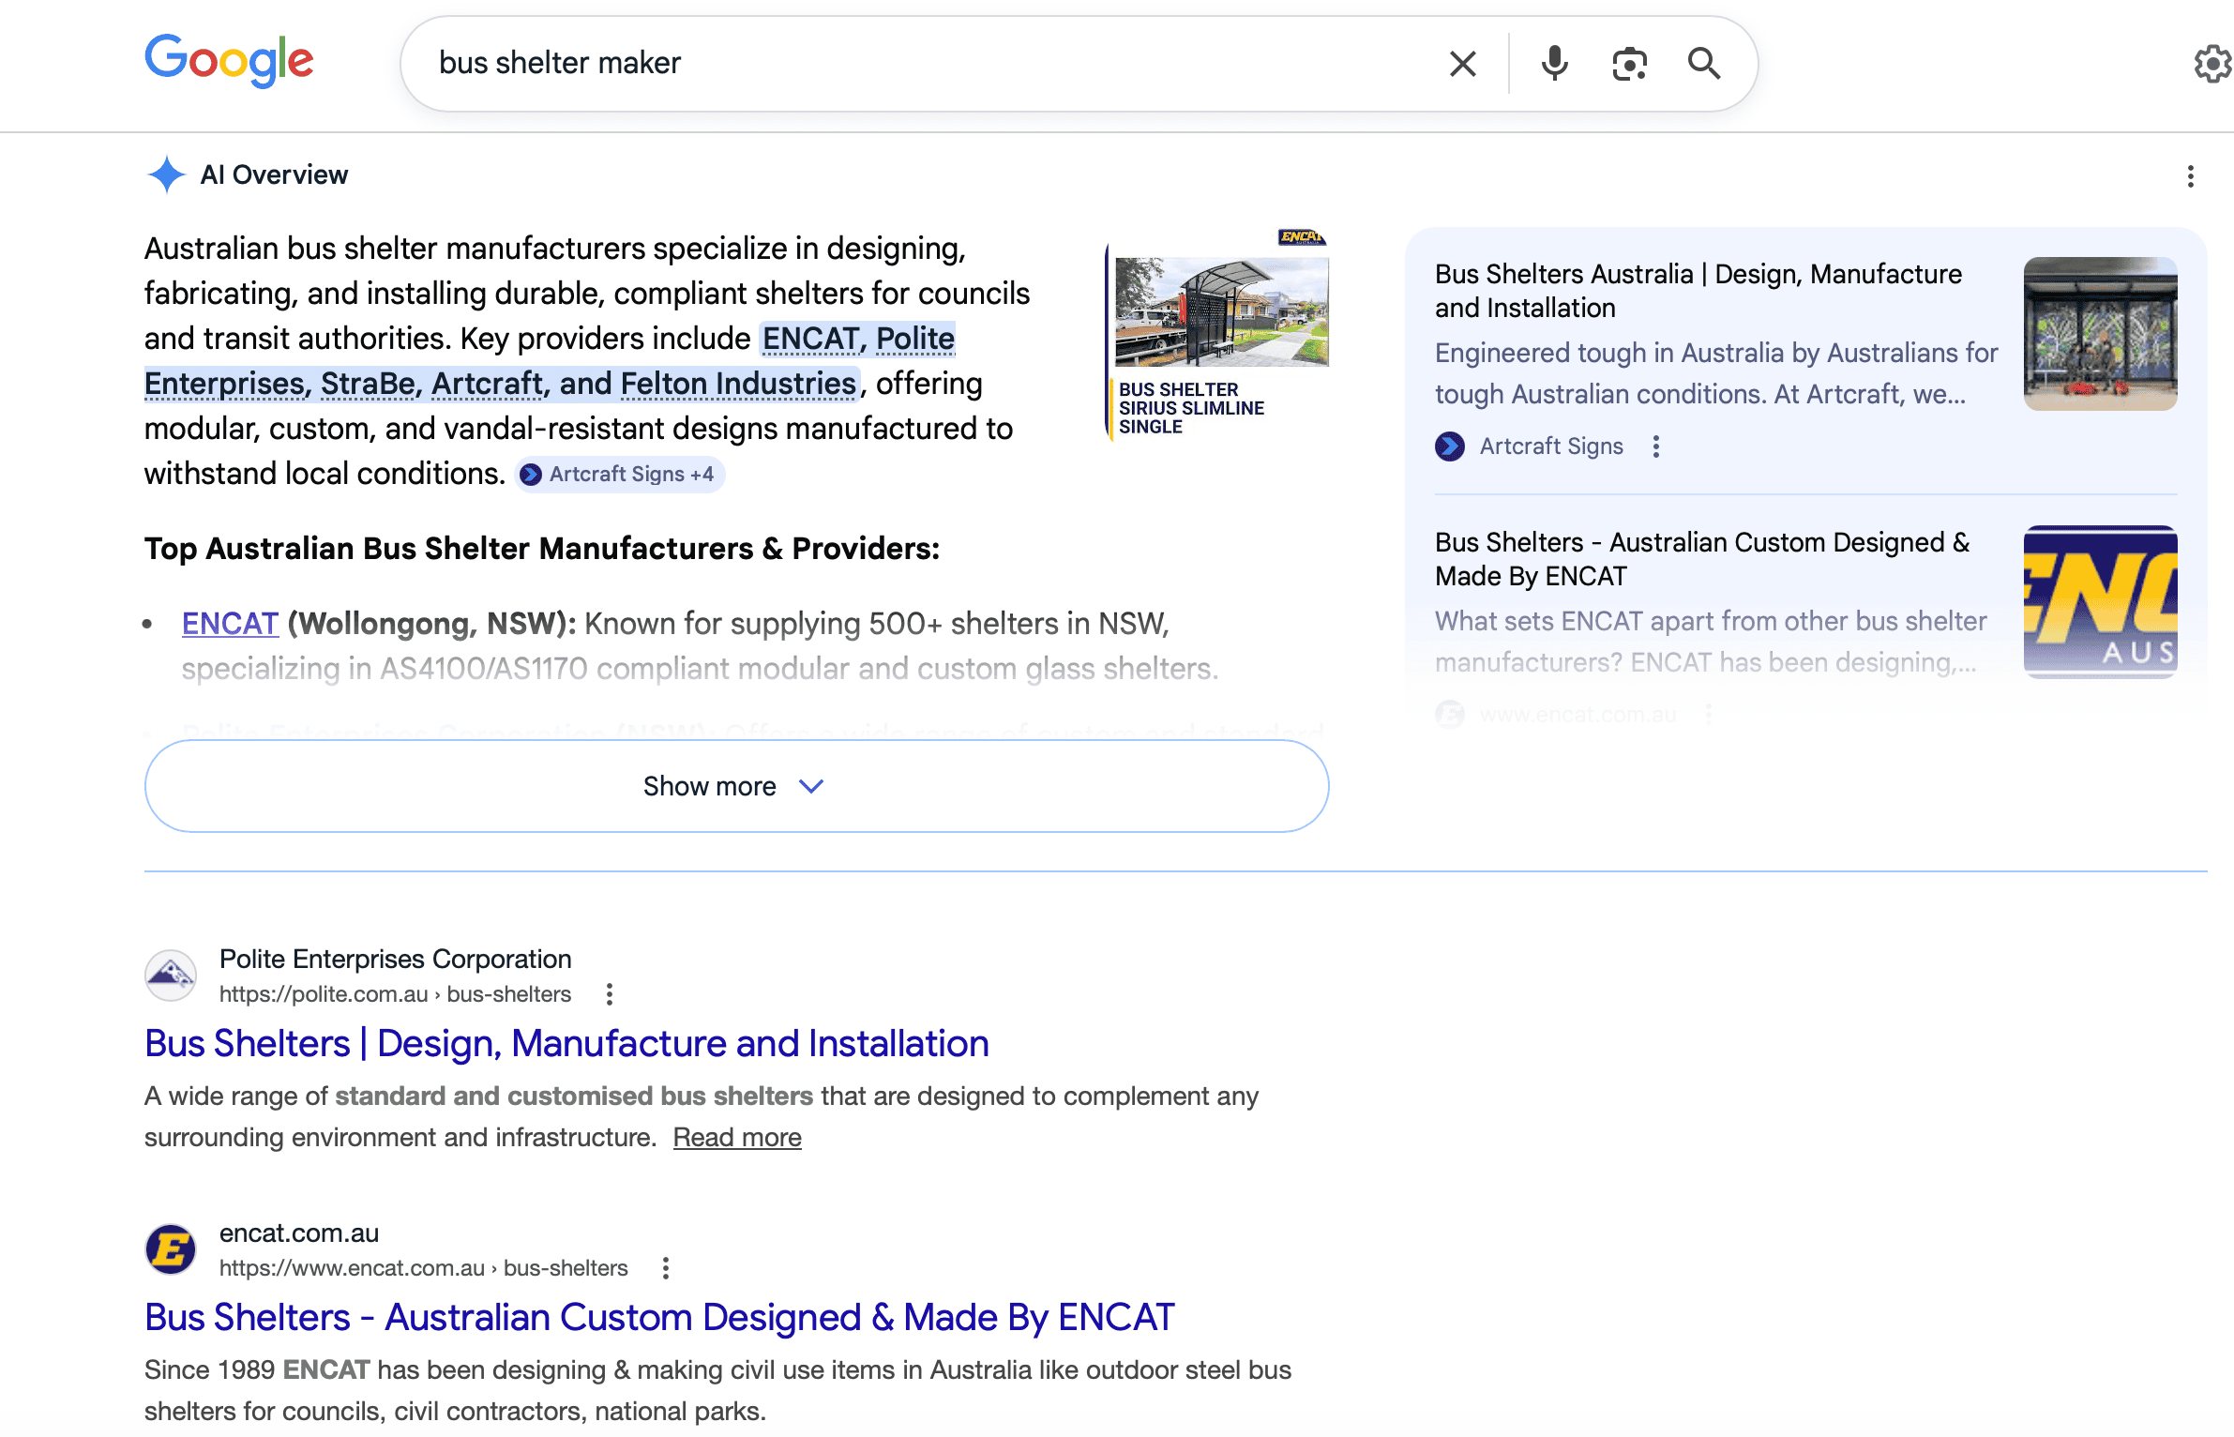Open three-dot menu beside Artcraft Signs source
The image size is (2234, 1437).
point(1655,446)
